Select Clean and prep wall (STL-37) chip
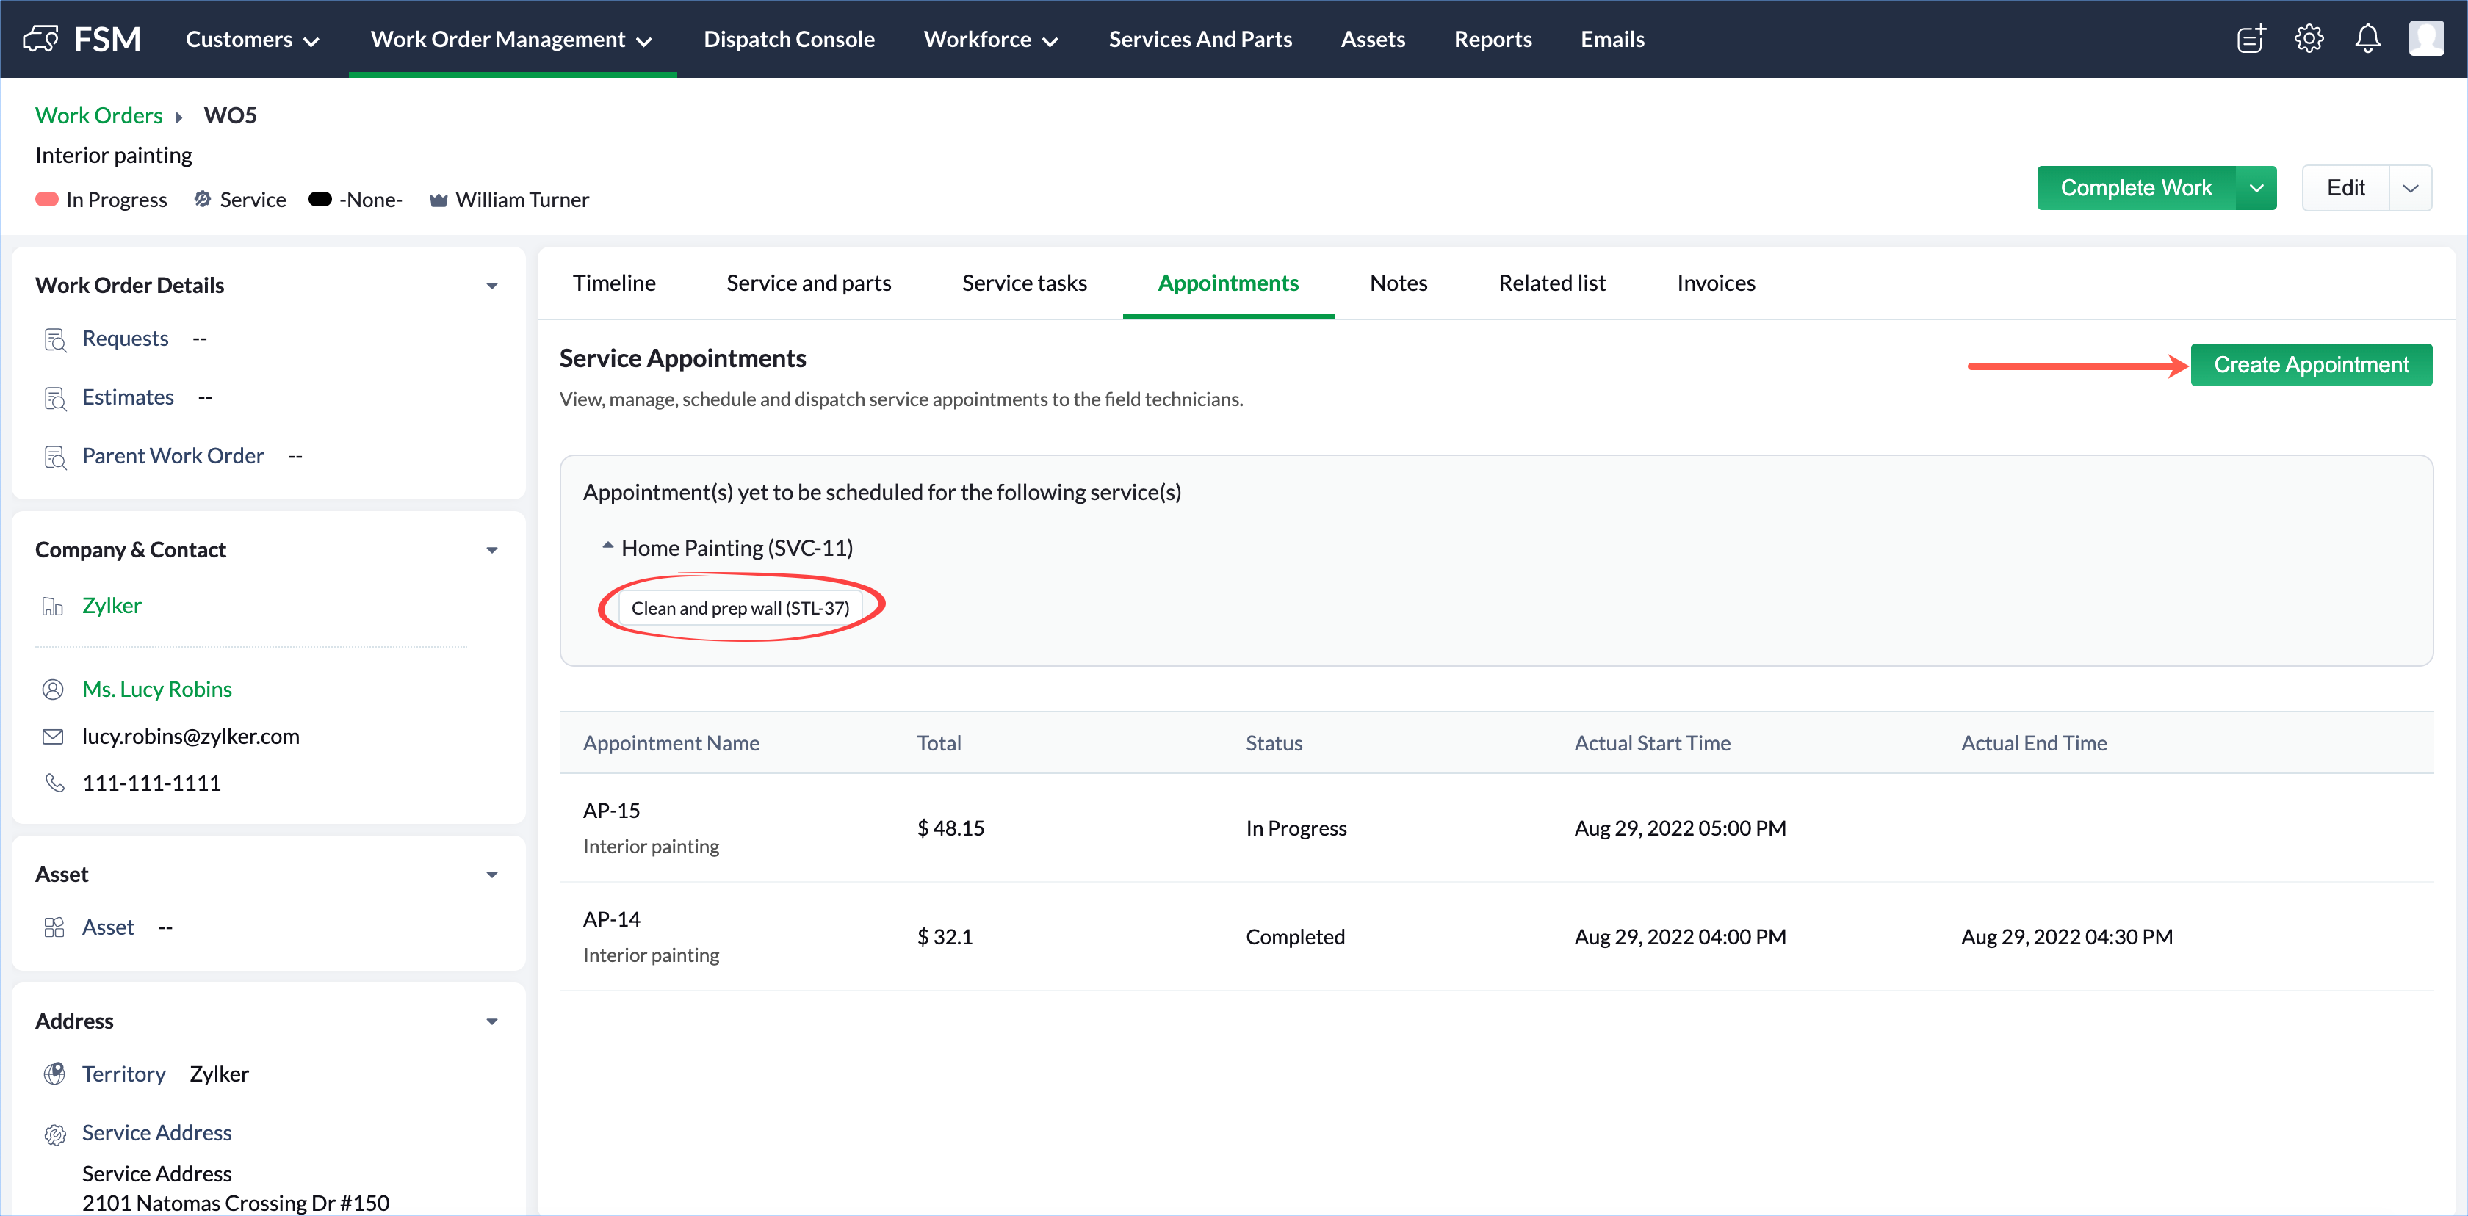 pyautogui.click(x=740, y=608)
